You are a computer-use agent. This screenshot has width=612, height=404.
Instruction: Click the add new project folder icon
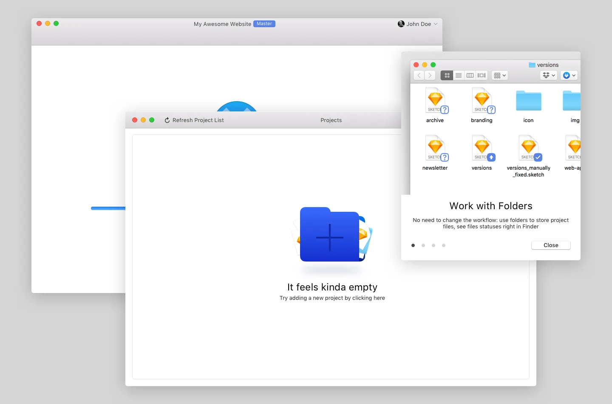click(x=329, y=235)
